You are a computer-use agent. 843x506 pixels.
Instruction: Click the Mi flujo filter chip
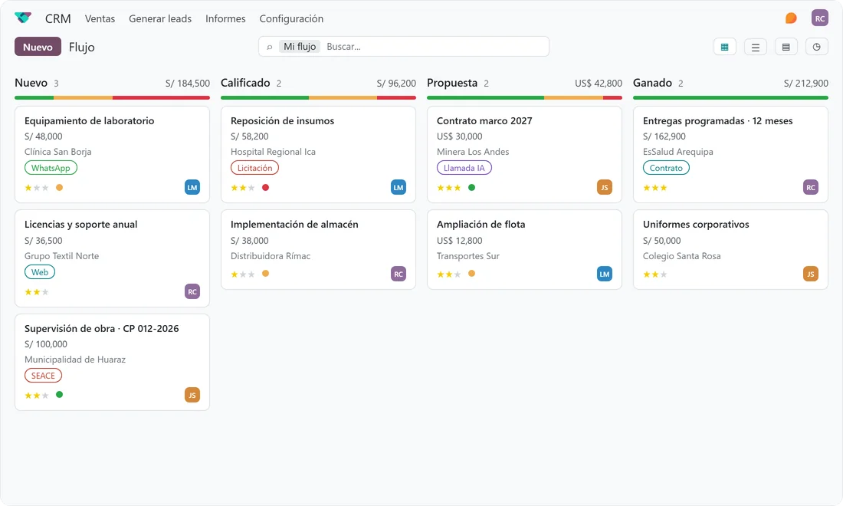(x=300, y=46)
